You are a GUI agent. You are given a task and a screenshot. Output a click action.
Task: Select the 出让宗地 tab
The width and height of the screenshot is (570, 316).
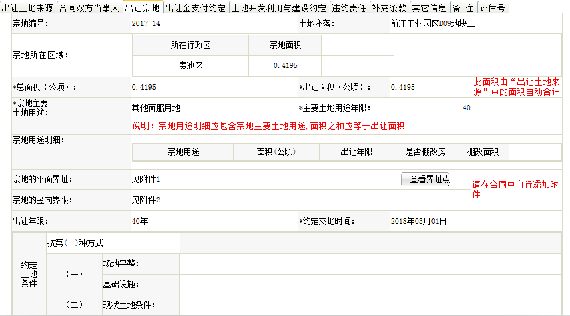(x=142, y=8)
